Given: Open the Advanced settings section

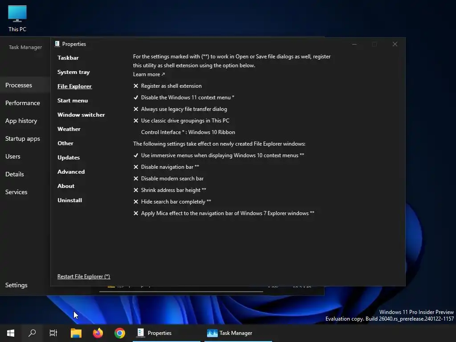Looking at the screenshot, I should pos(71,171).
